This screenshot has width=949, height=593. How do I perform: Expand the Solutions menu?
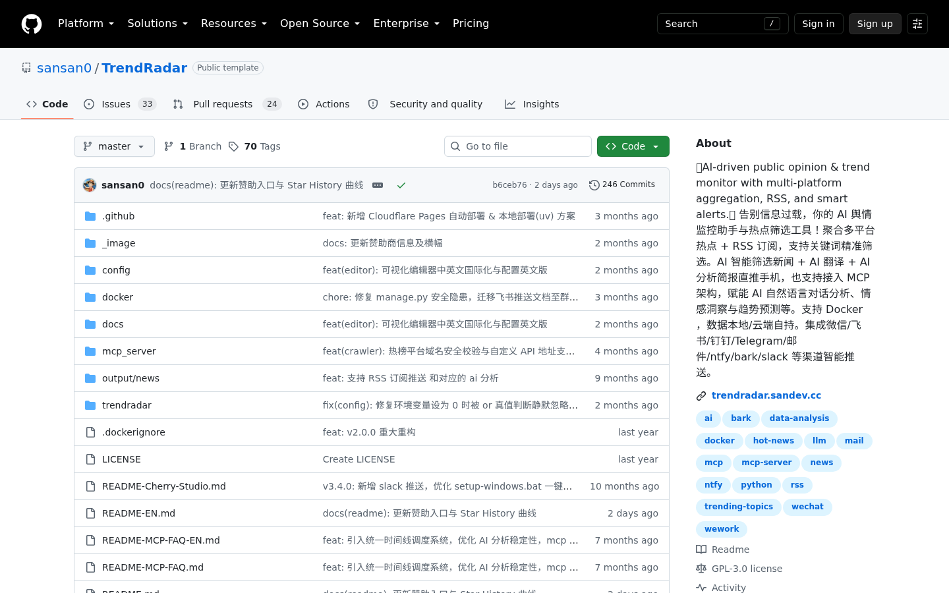[x=158, y=24]
